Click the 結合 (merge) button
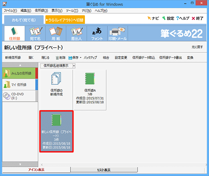Screen dimensions: 209x176 pos(106,57)
